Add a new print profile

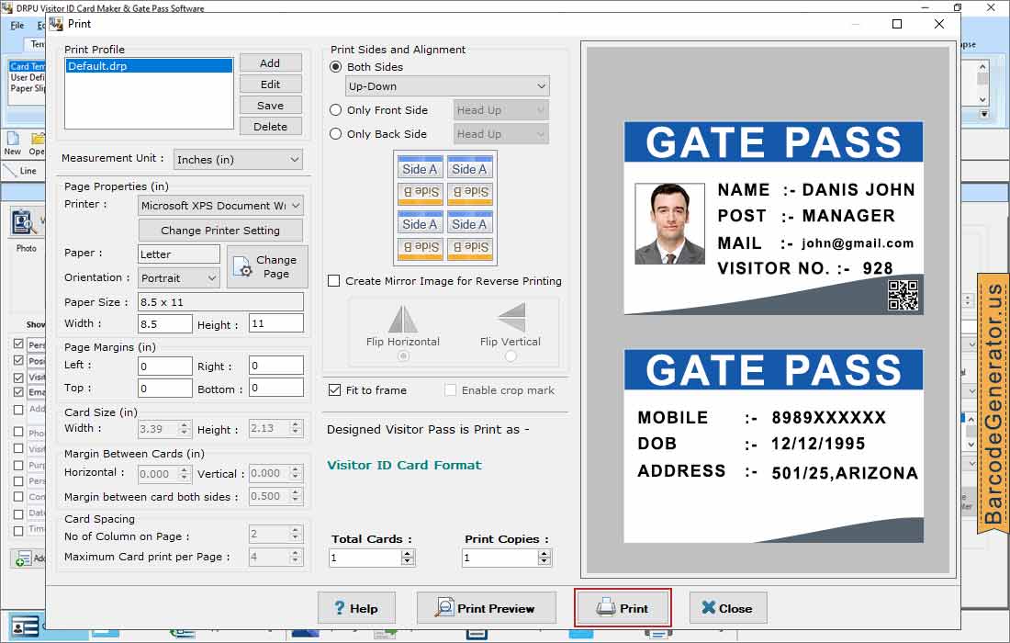[271, 63]
